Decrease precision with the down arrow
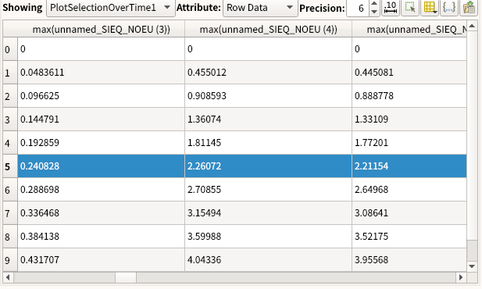This screenshot has width=482, height=289. [x=373, y=12]
